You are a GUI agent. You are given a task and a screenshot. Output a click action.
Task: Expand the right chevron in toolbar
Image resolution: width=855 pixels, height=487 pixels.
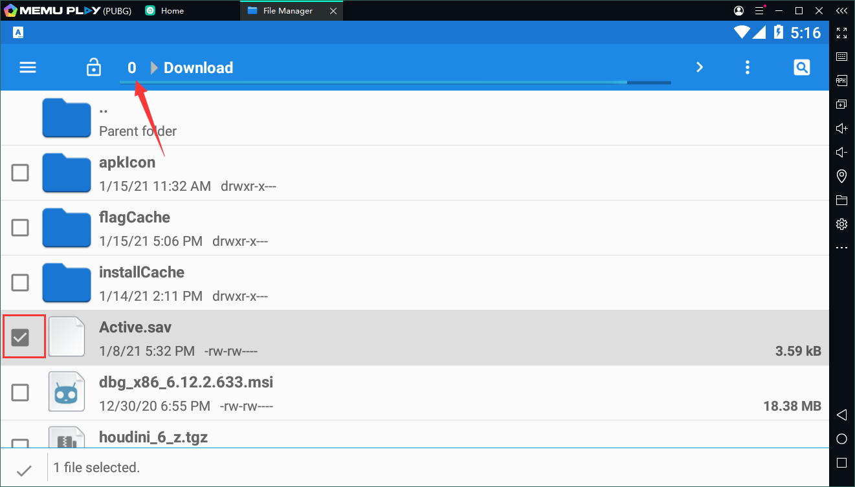click(699, 67)
